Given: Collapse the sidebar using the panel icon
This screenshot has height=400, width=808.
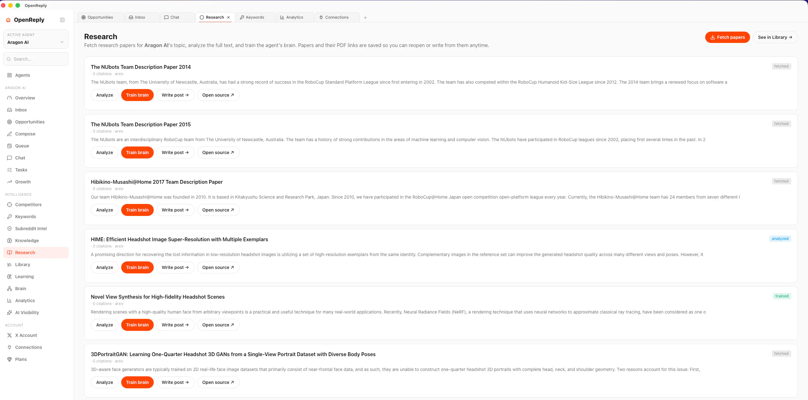Looking at the screenshot, I should [x=62, y=20].
